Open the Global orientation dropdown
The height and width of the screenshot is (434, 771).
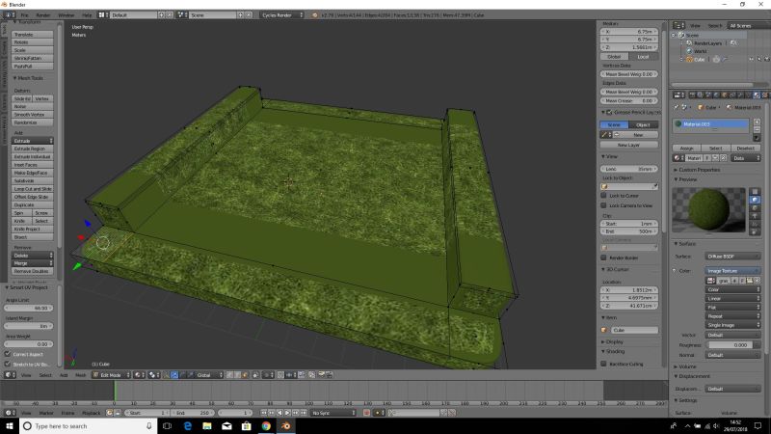pos(209,375)
